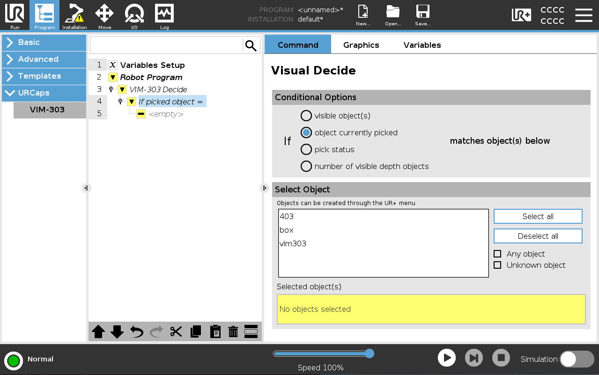Open the UR+ menu icon

521,15
